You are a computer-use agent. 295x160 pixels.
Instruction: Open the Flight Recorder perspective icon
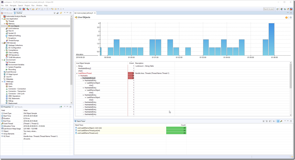[x=291, y=9]
